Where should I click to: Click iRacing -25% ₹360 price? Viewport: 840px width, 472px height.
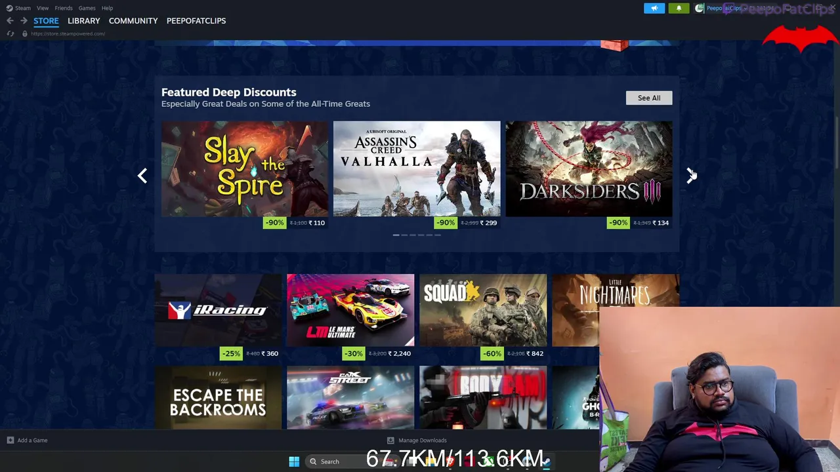tap(250, 353)
